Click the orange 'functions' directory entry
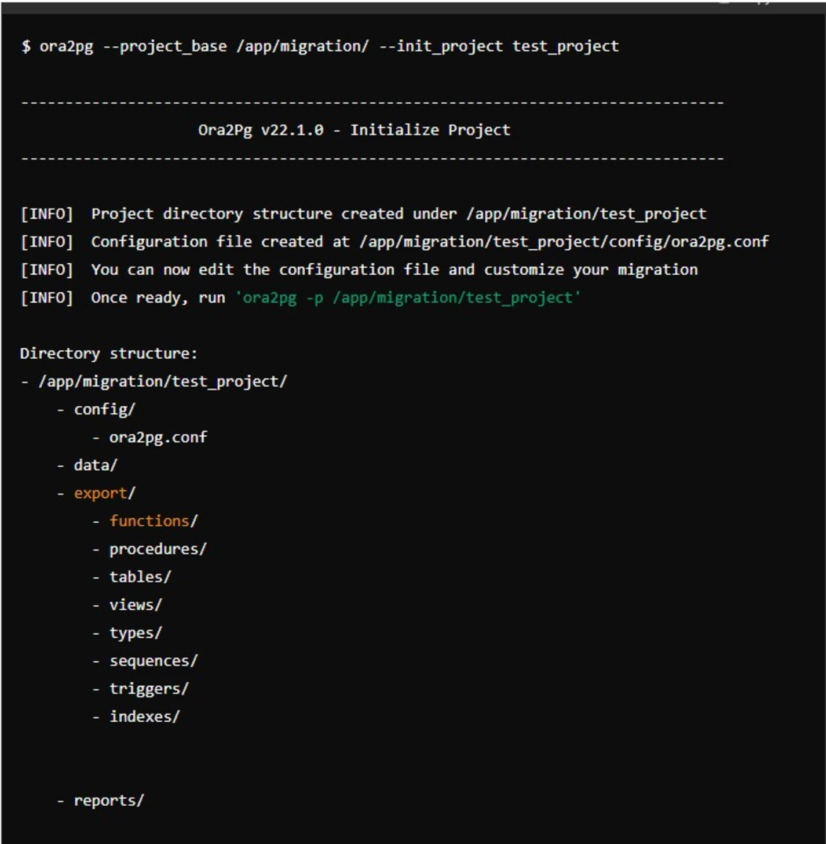826x844 pixels. [149, 521]
